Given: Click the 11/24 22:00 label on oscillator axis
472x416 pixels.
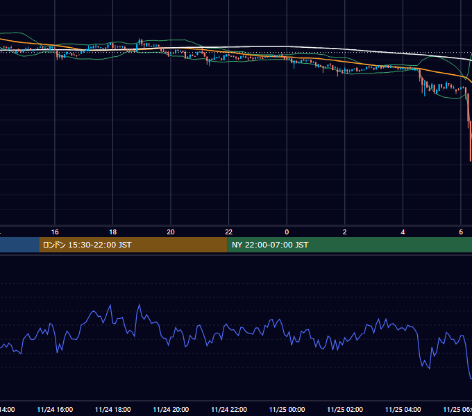Looking at the screenshot, I should [x=229, y=410].
